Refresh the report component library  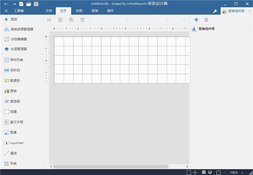click(206, 20)
